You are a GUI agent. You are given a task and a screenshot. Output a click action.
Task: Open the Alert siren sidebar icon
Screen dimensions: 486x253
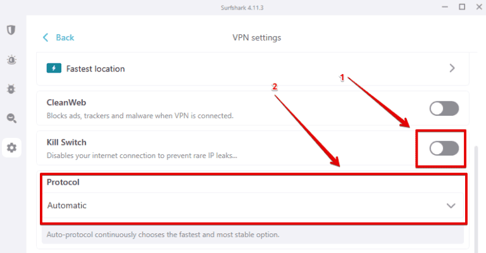pyautogui.click(x=11, y=60)
